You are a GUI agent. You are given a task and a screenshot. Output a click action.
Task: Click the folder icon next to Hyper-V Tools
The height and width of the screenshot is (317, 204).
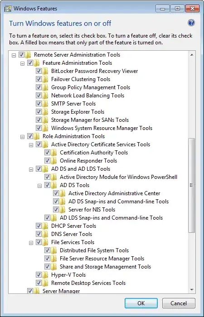[x=45, y=275]
